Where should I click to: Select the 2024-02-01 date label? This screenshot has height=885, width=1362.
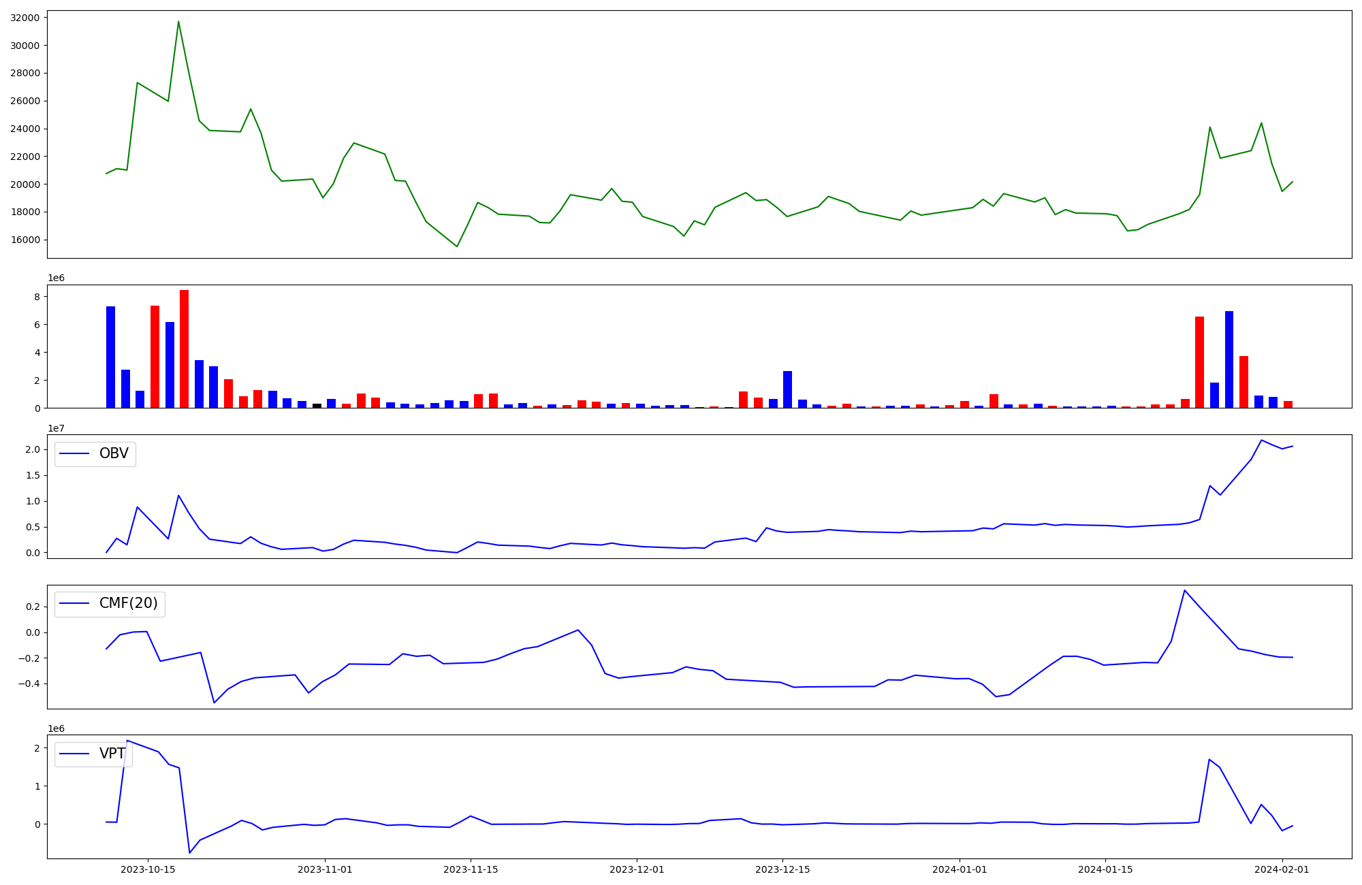1282,869
